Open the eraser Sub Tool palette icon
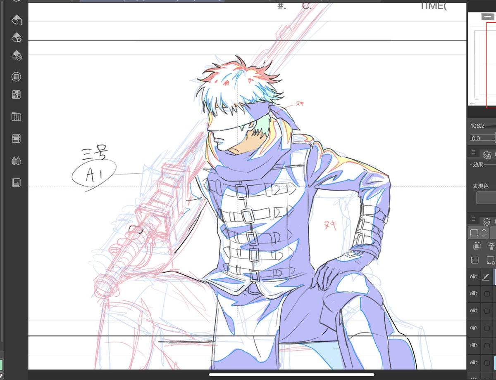Image resolution: width=496 pixels, height=380 pixels. [17, 19]
